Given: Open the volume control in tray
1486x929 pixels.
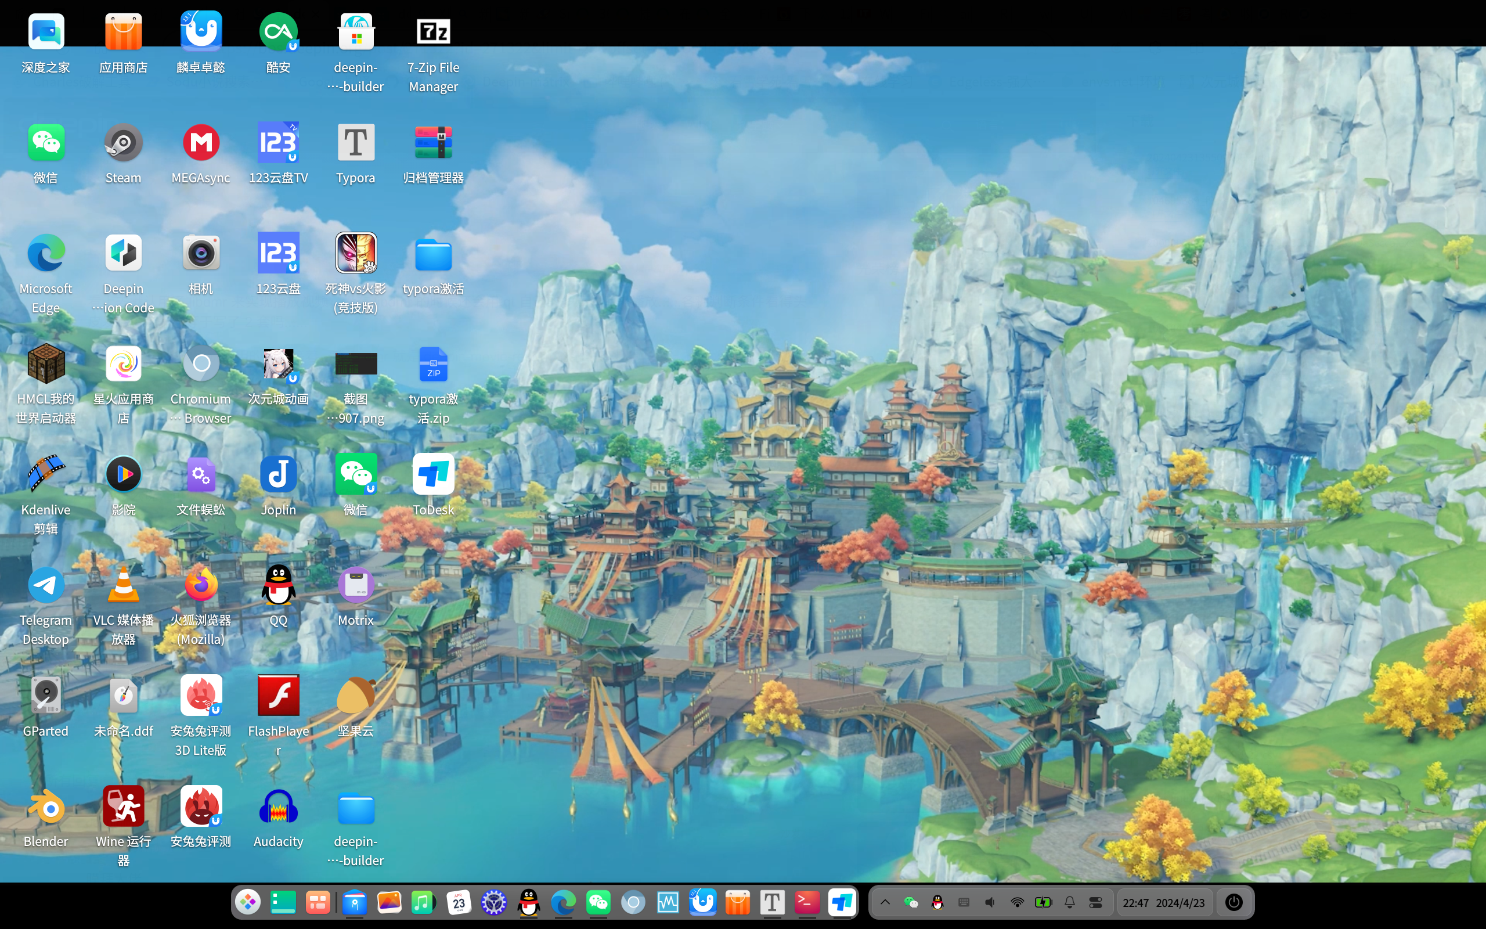Looking at the screenshot, I should (x=990, y=902).
